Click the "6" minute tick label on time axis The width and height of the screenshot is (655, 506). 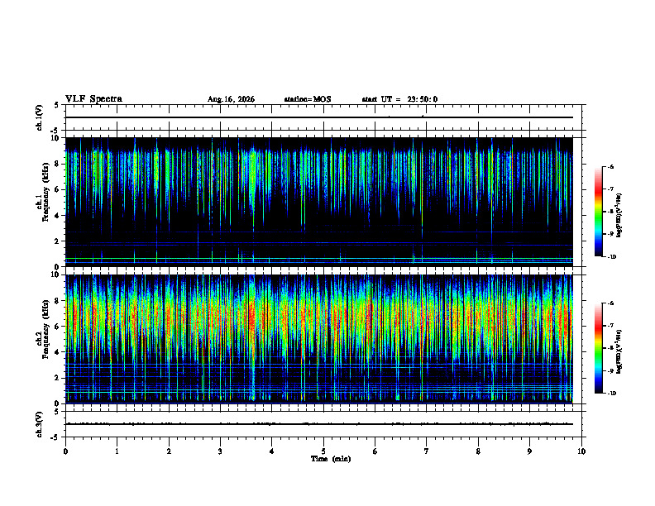tap(375, 451)
